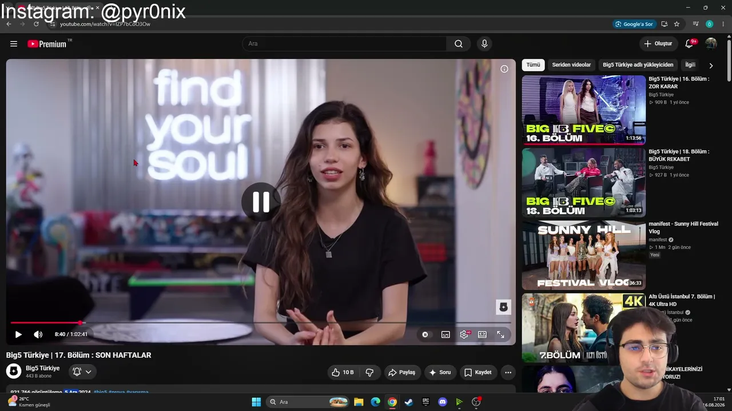
Task: Open Microsoft Edge from the taskbar
Action: tap(375, 402)
